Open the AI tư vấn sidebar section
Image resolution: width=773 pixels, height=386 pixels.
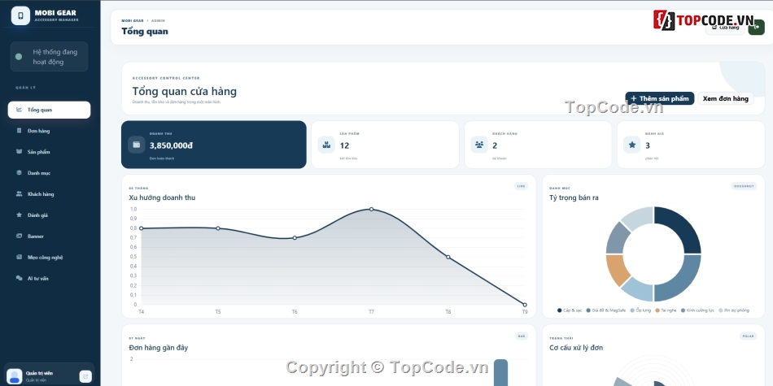tap(50, 278)
